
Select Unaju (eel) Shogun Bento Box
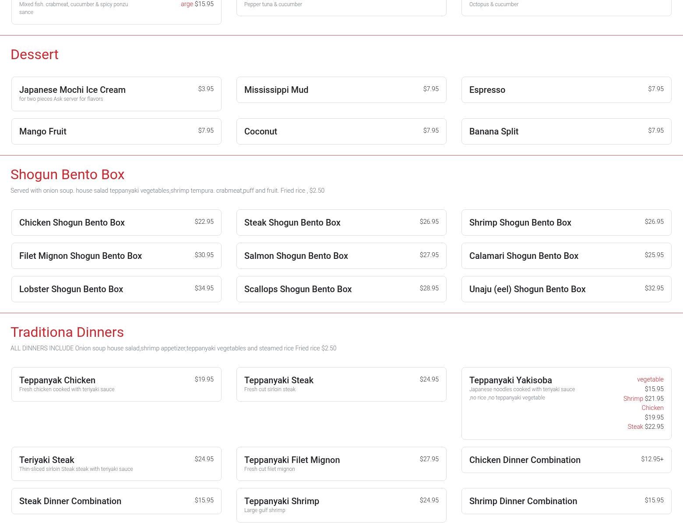pyautogui.click(x=566, y=289)
